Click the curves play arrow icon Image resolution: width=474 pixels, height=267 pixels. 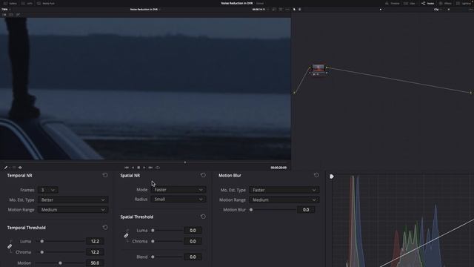point(332,177)
